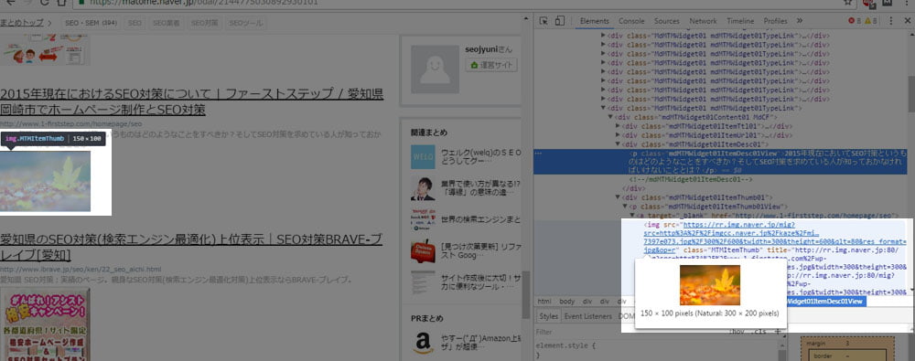
Task: Click the SEO業者 tag
Action: point(167,24)
